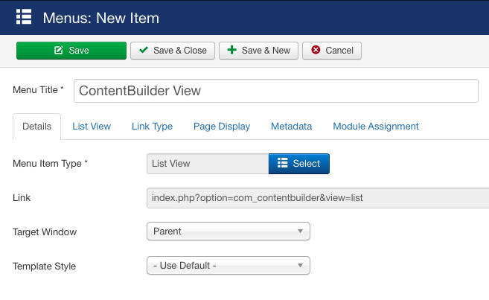
Task: Click the Save & New button
Action: click(x=258, y=51)
